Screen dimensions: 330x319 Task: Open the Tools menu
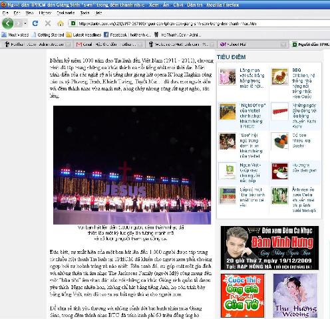click(84, 13)
